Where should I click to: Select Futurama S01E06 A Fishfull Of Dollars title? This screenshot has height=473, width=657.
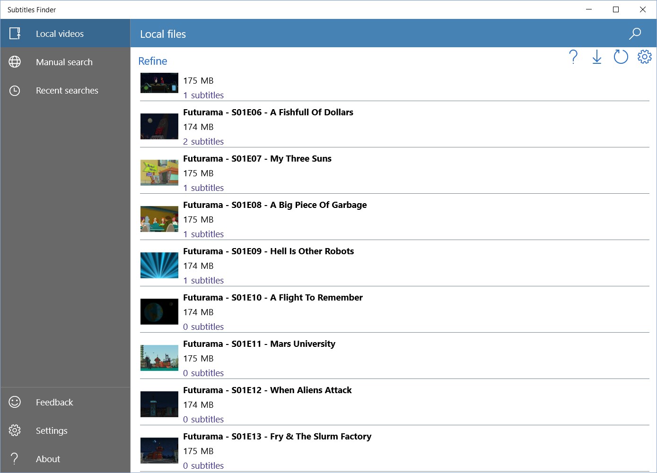(x=268, y=112)
